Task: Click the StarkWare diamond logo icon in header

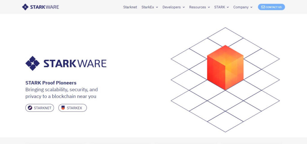Action: [25, 7]
